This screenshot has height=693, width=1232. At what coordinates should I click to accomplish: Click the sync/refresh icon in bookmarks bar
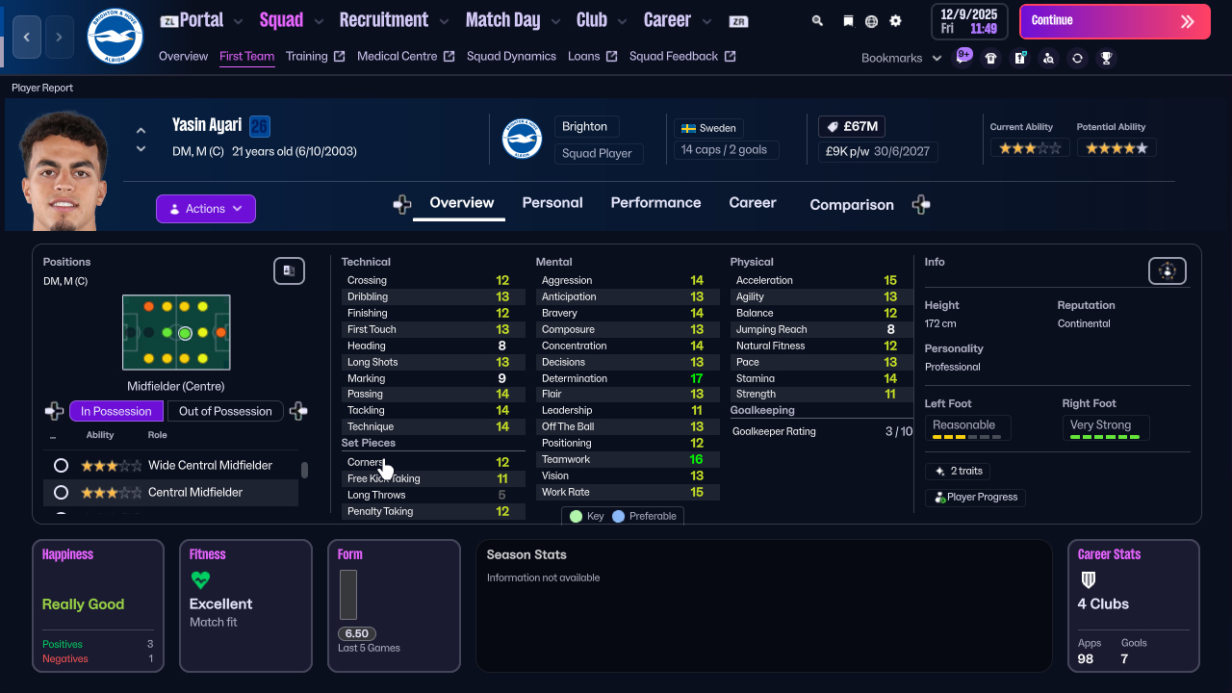(x=1078, y=58)
